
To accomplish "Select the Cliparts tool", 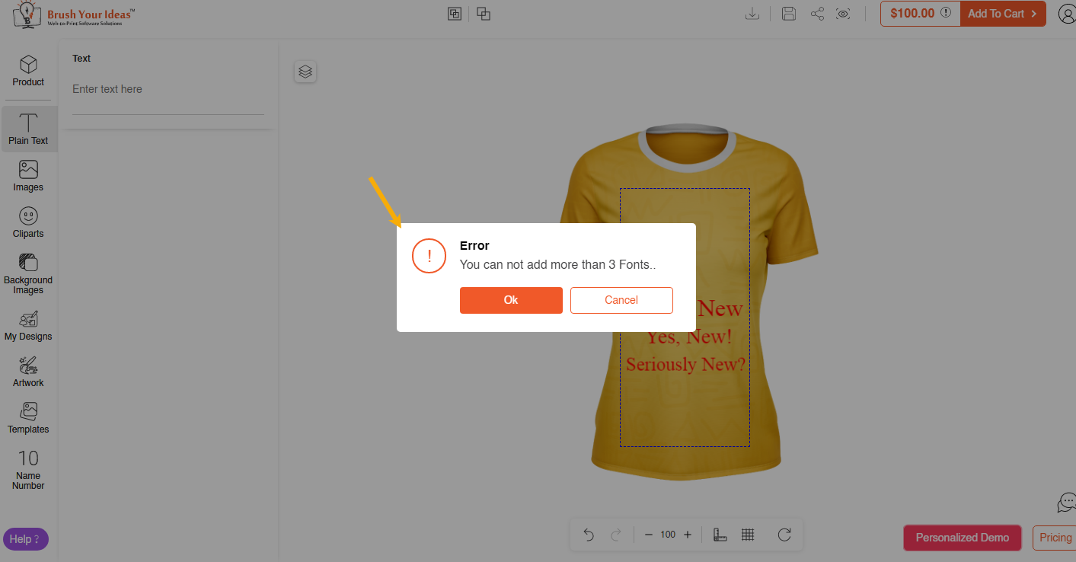I will click(27, 222).
